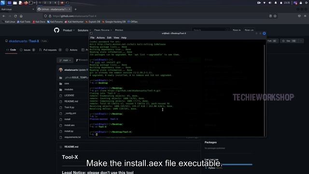Click the network icon in system tray
This screenshot has width=309, height=174.
click(265, 3)
